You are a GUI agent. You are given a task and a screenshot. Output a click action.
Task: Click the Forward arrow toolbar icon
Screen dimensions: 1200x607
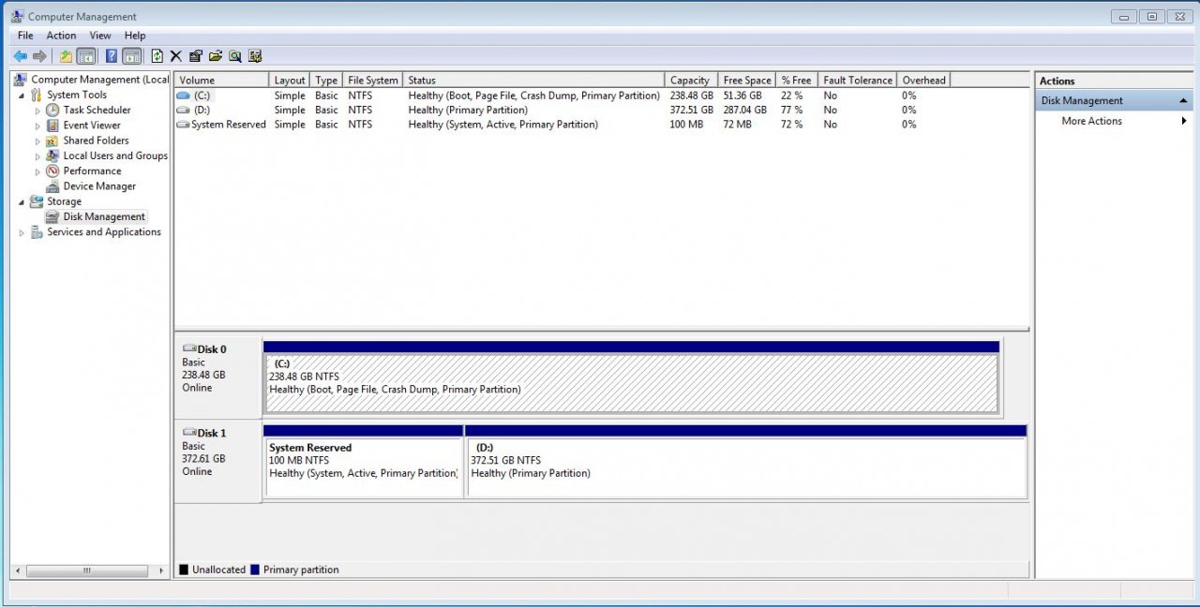[x=39, y=56]
